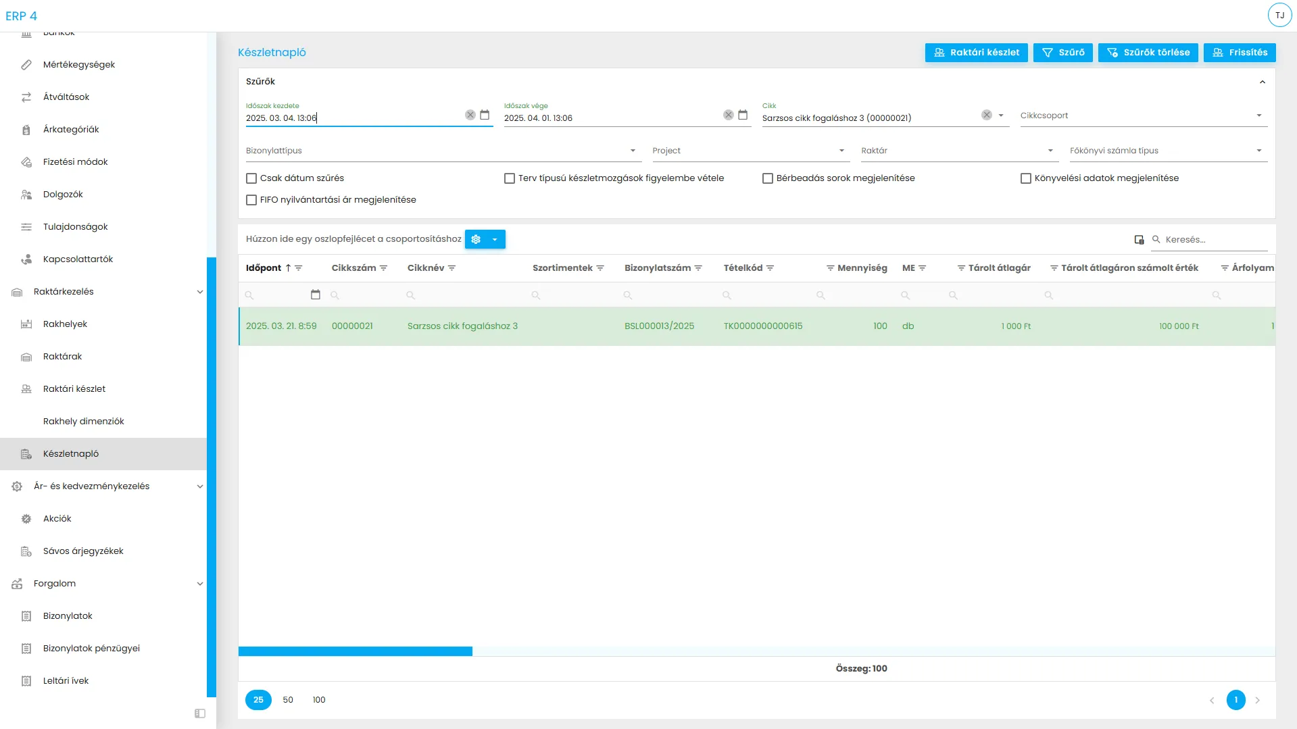Collapse the Szűrők panel
1297x729 pixels.
coord(1262,82)
